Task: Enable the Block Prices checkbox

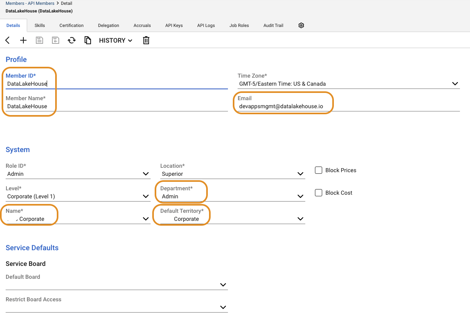Action: tap(319, 170)
